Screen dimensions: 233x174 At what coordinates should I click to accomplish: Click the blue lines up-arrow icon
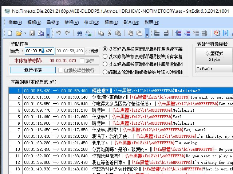pyautogui.click(x=178, y=33)
